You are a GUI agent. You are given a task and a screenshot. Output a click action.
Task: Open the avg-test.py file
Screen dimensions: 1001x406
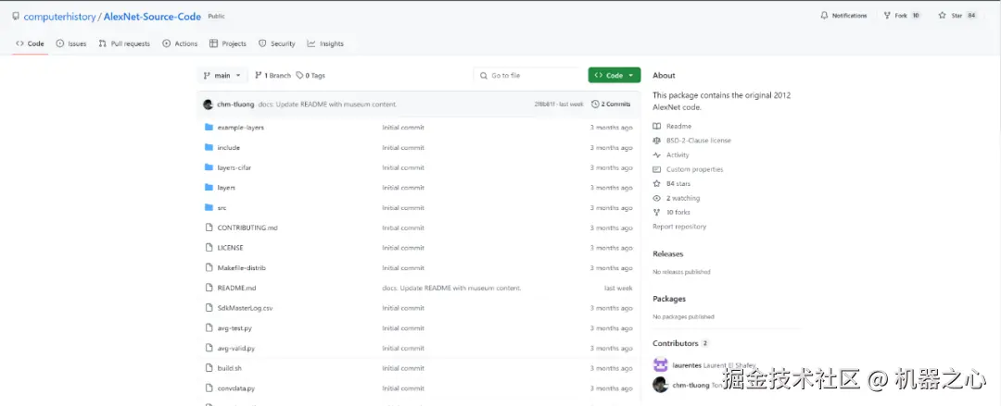click(234, 328)
